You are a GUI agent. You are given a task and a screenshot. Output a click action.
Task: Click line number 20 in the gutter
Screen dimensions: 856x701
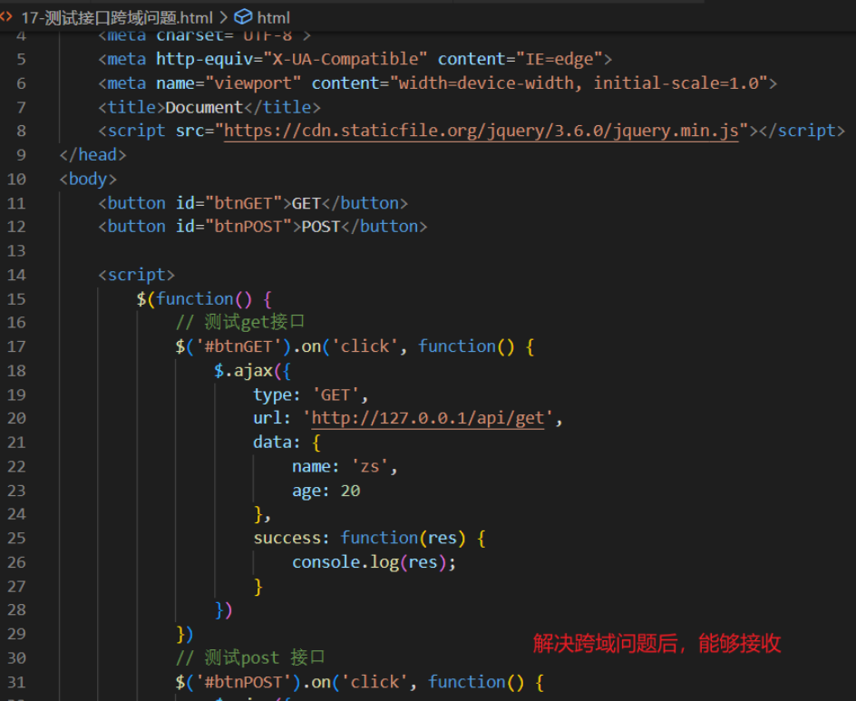pyautogui.click(x=16, y=418)
